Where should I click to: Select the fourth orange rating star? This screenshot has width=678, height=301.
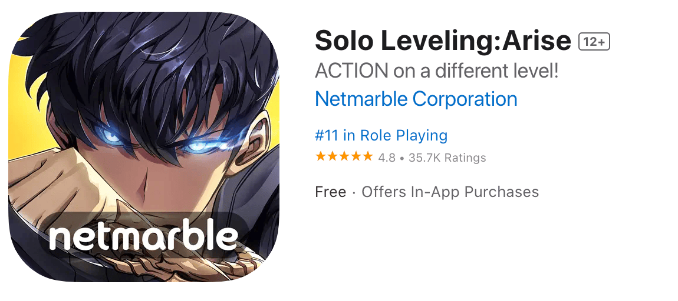(356, 156)
